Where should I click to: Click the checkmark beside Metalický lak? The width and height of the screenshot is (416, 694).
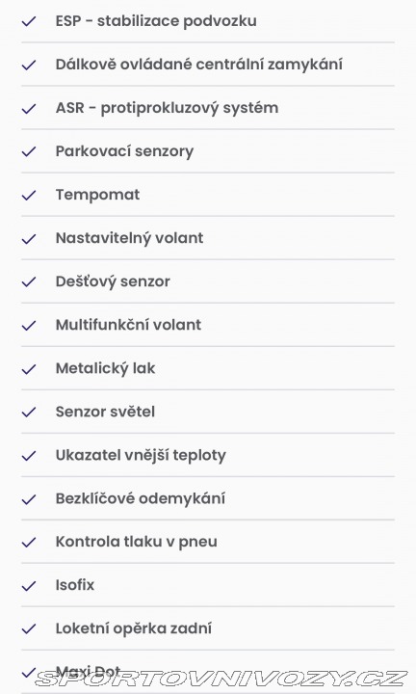(x=29, y=368)
